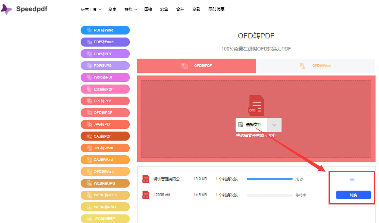Click the CAJ转Word button icon
The height and width of the screenshot is (223, 379).
point(89,160)
